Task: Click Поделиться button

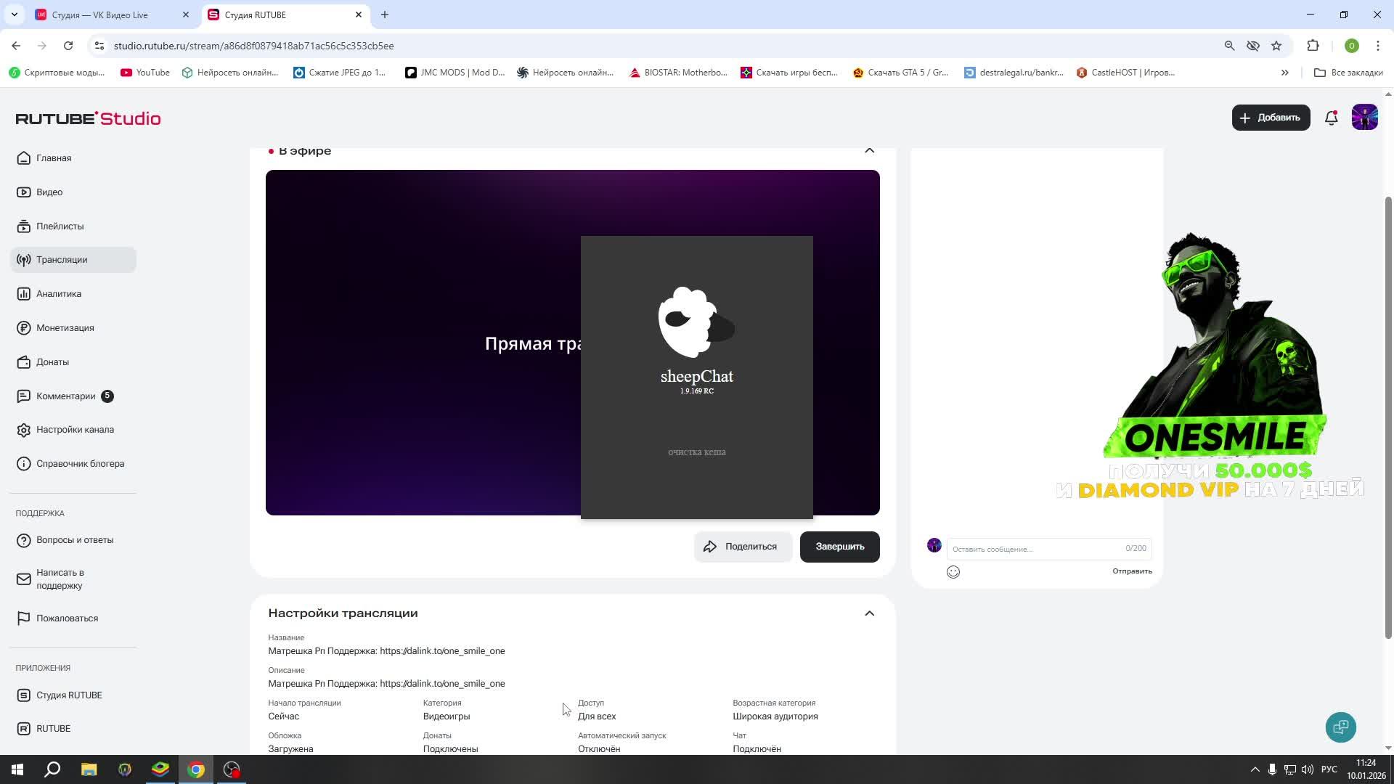Action: tap(741, 547)
